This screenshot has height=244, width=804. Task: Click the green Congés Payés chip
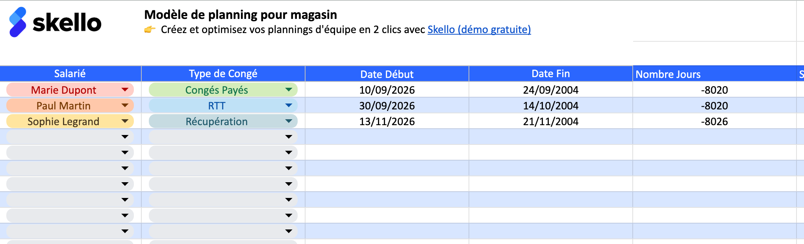(x=217, y=90)
